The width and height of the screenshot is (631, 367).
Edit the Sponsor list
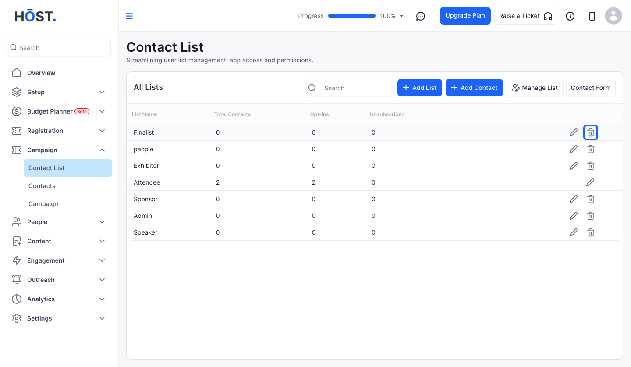pos(574,199)
